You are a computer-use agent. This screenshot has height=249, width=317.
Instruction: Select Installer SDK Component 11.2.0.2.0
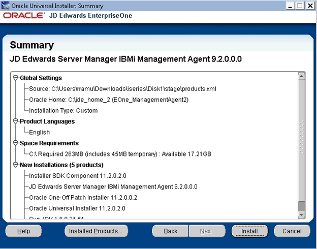pyautogui.click(x=78, y=176)
